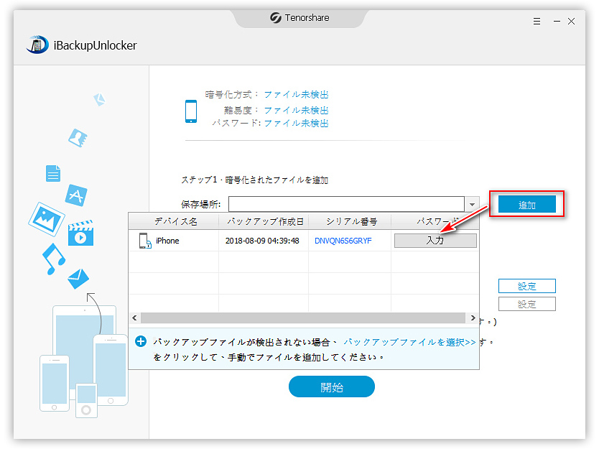The width and height of the screenshot is (599, 449).
Task: Click the iBackupUnlocker title text
Action: pos(95,45)
